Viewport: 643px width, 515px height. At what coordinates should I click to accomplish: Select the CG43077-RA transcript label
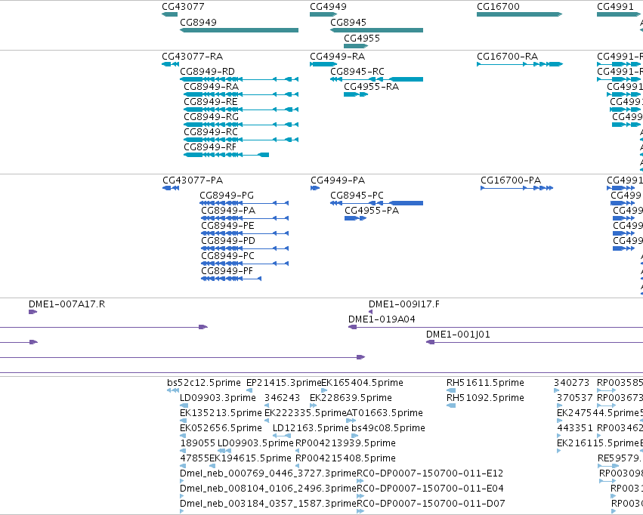pyautogui.click(x=193, y=56)
